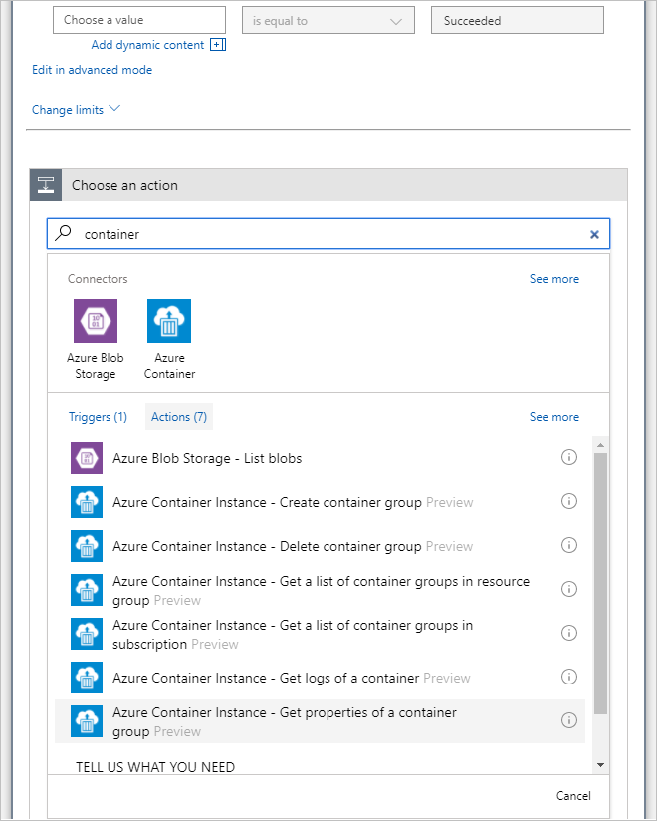Click Get properties of container group icon
657x821 pixels.
[x=87, y=721]
